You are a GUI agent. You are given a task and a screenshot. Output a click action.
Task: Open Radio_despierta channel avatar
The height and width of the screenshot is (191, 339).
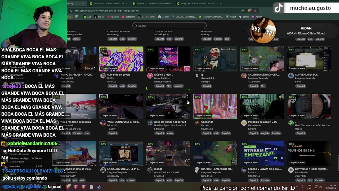pos(150,76)
